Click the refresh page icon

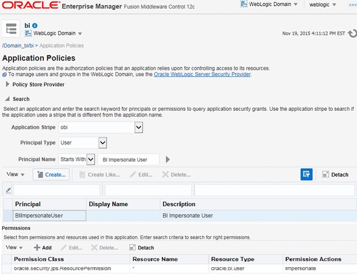coord(351,33)
